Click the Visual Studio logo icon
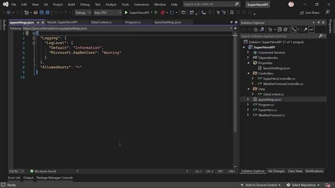Image resolution: width=335 pixels, height=188 pixels. click(6, 4)
